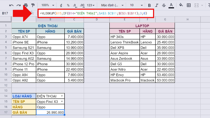The width and height of the screenshot is (210, 118).
Task: Toggle Italic formatting
Action: click(157, 5)
